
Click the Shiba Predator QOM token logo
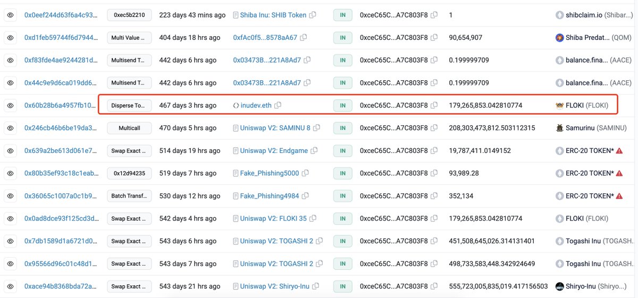pos(559,38)
